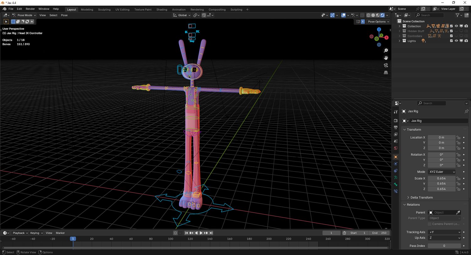Select material preview viewport shading
This screenshot has height=255, width=471.
click(x=378, y=15)
